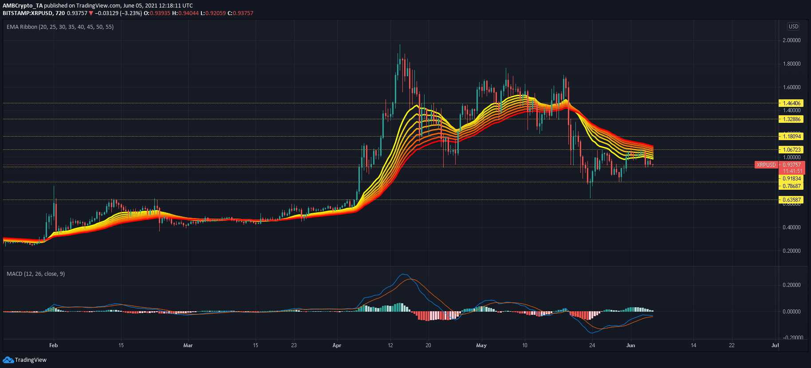Click the 1.32886 yellow price level label
The image size is (811, 368).
(x=791, y=119)
